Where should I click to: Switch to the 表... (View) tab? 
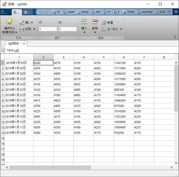click(x=27, y=12)
